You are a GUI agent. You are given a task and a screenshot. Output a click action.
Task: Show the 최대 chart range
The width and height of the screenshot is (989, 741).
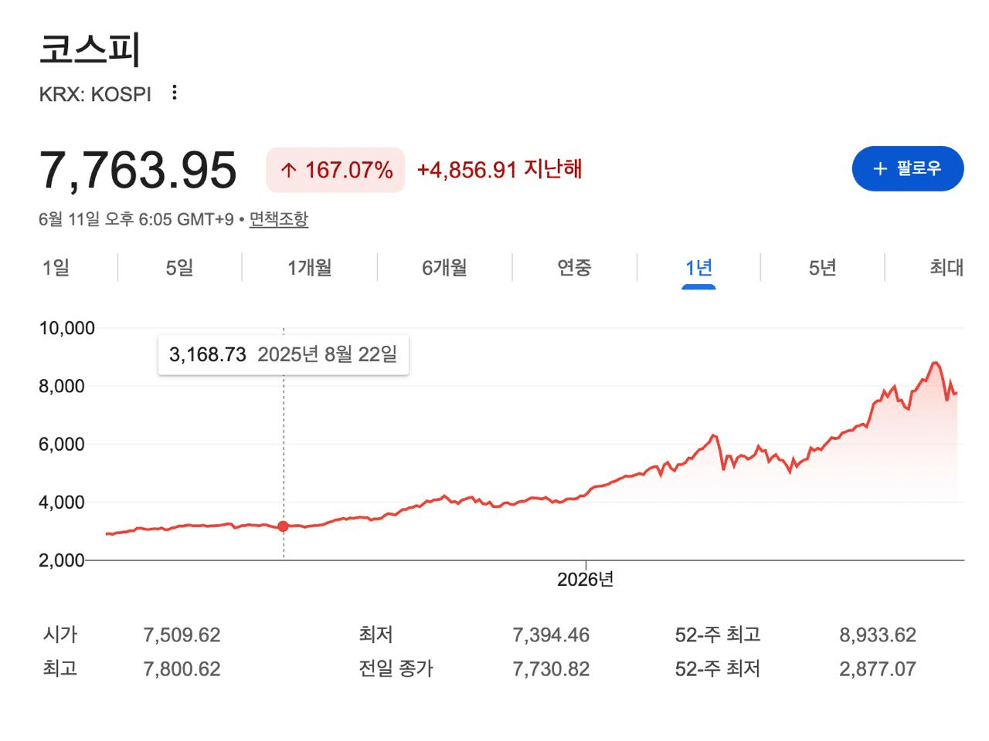point(946,268)
